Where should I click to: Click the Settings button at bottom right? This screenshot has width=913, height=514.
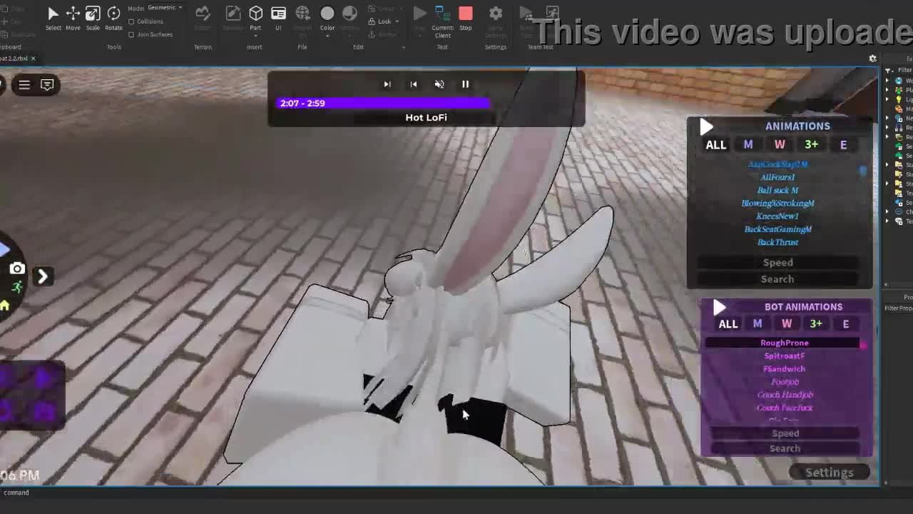[x=829, y=473]
